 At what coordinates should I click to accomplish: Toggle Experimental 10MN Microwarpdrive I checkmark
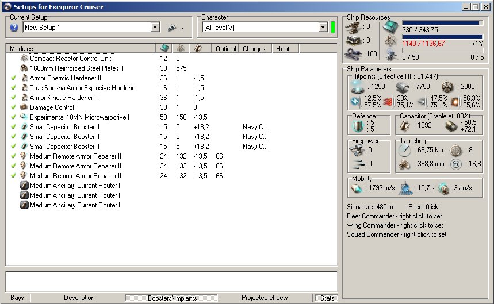(x=13, y=117)
